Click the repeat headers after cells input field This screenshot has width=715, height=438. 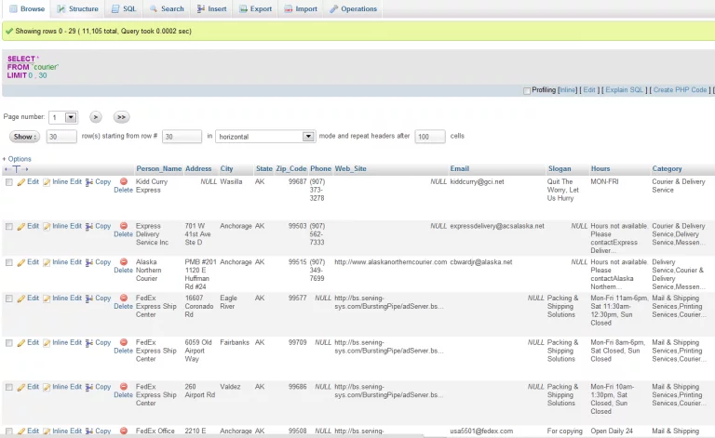point(429,137)
